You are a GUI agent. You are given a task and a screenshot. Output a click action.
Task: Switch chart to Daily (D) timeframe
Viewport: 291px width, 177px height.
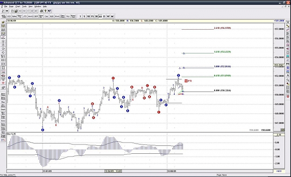click(104, 16)
